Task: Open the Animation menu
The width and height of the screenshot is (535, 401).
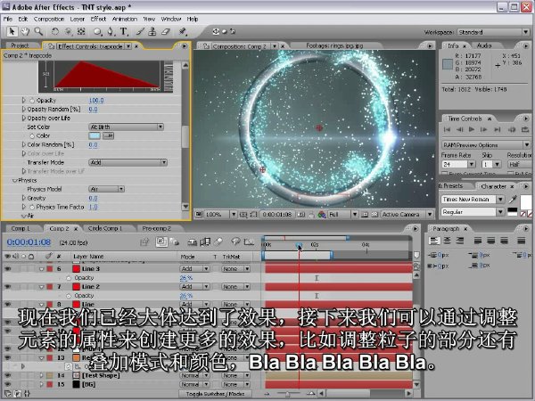Action: (125, 19)
